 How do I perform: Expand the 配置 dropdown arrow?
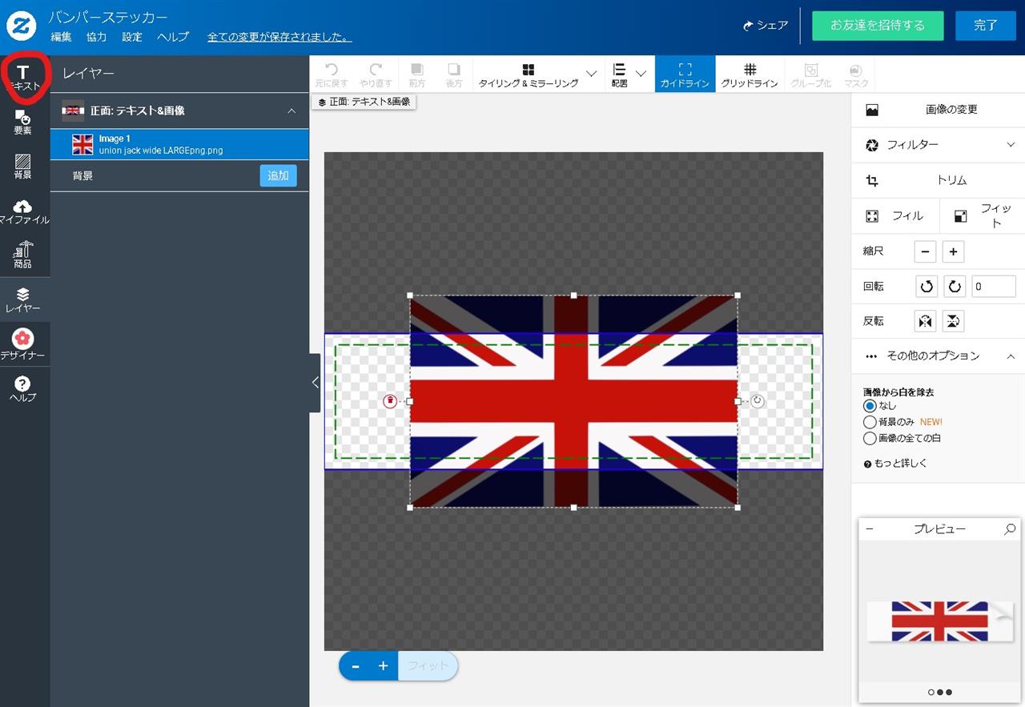click(641, 74)
